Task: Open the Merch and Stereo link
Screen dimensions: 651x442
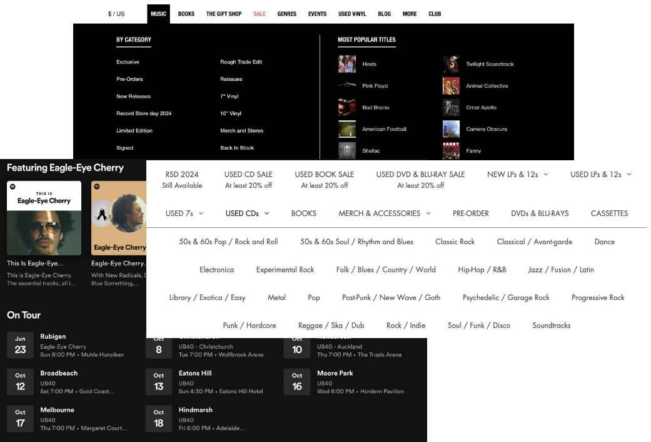Action: click(x=241, y=131)
